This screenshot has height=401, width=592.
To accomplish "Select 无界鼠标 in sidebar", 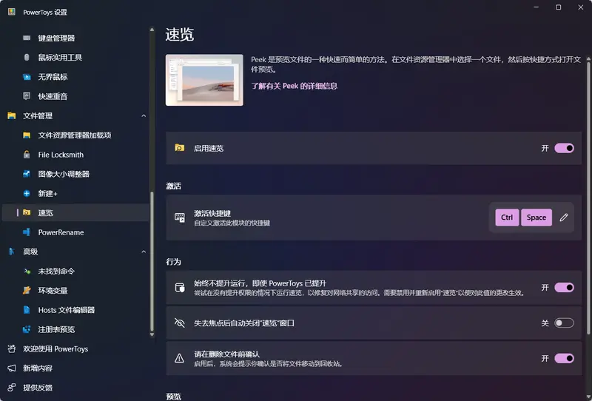I will [75, 77].
